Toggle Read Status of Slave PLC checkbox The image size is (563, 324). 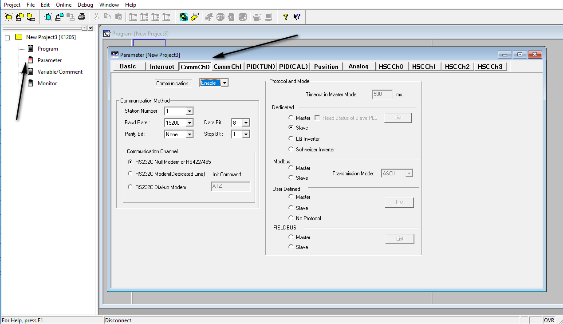tap(317, 118)
